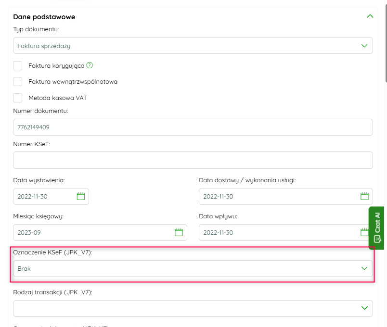387x327 pixels.
Task: Open calendar icon in Data wpływu field
Action: coord(364,232)
